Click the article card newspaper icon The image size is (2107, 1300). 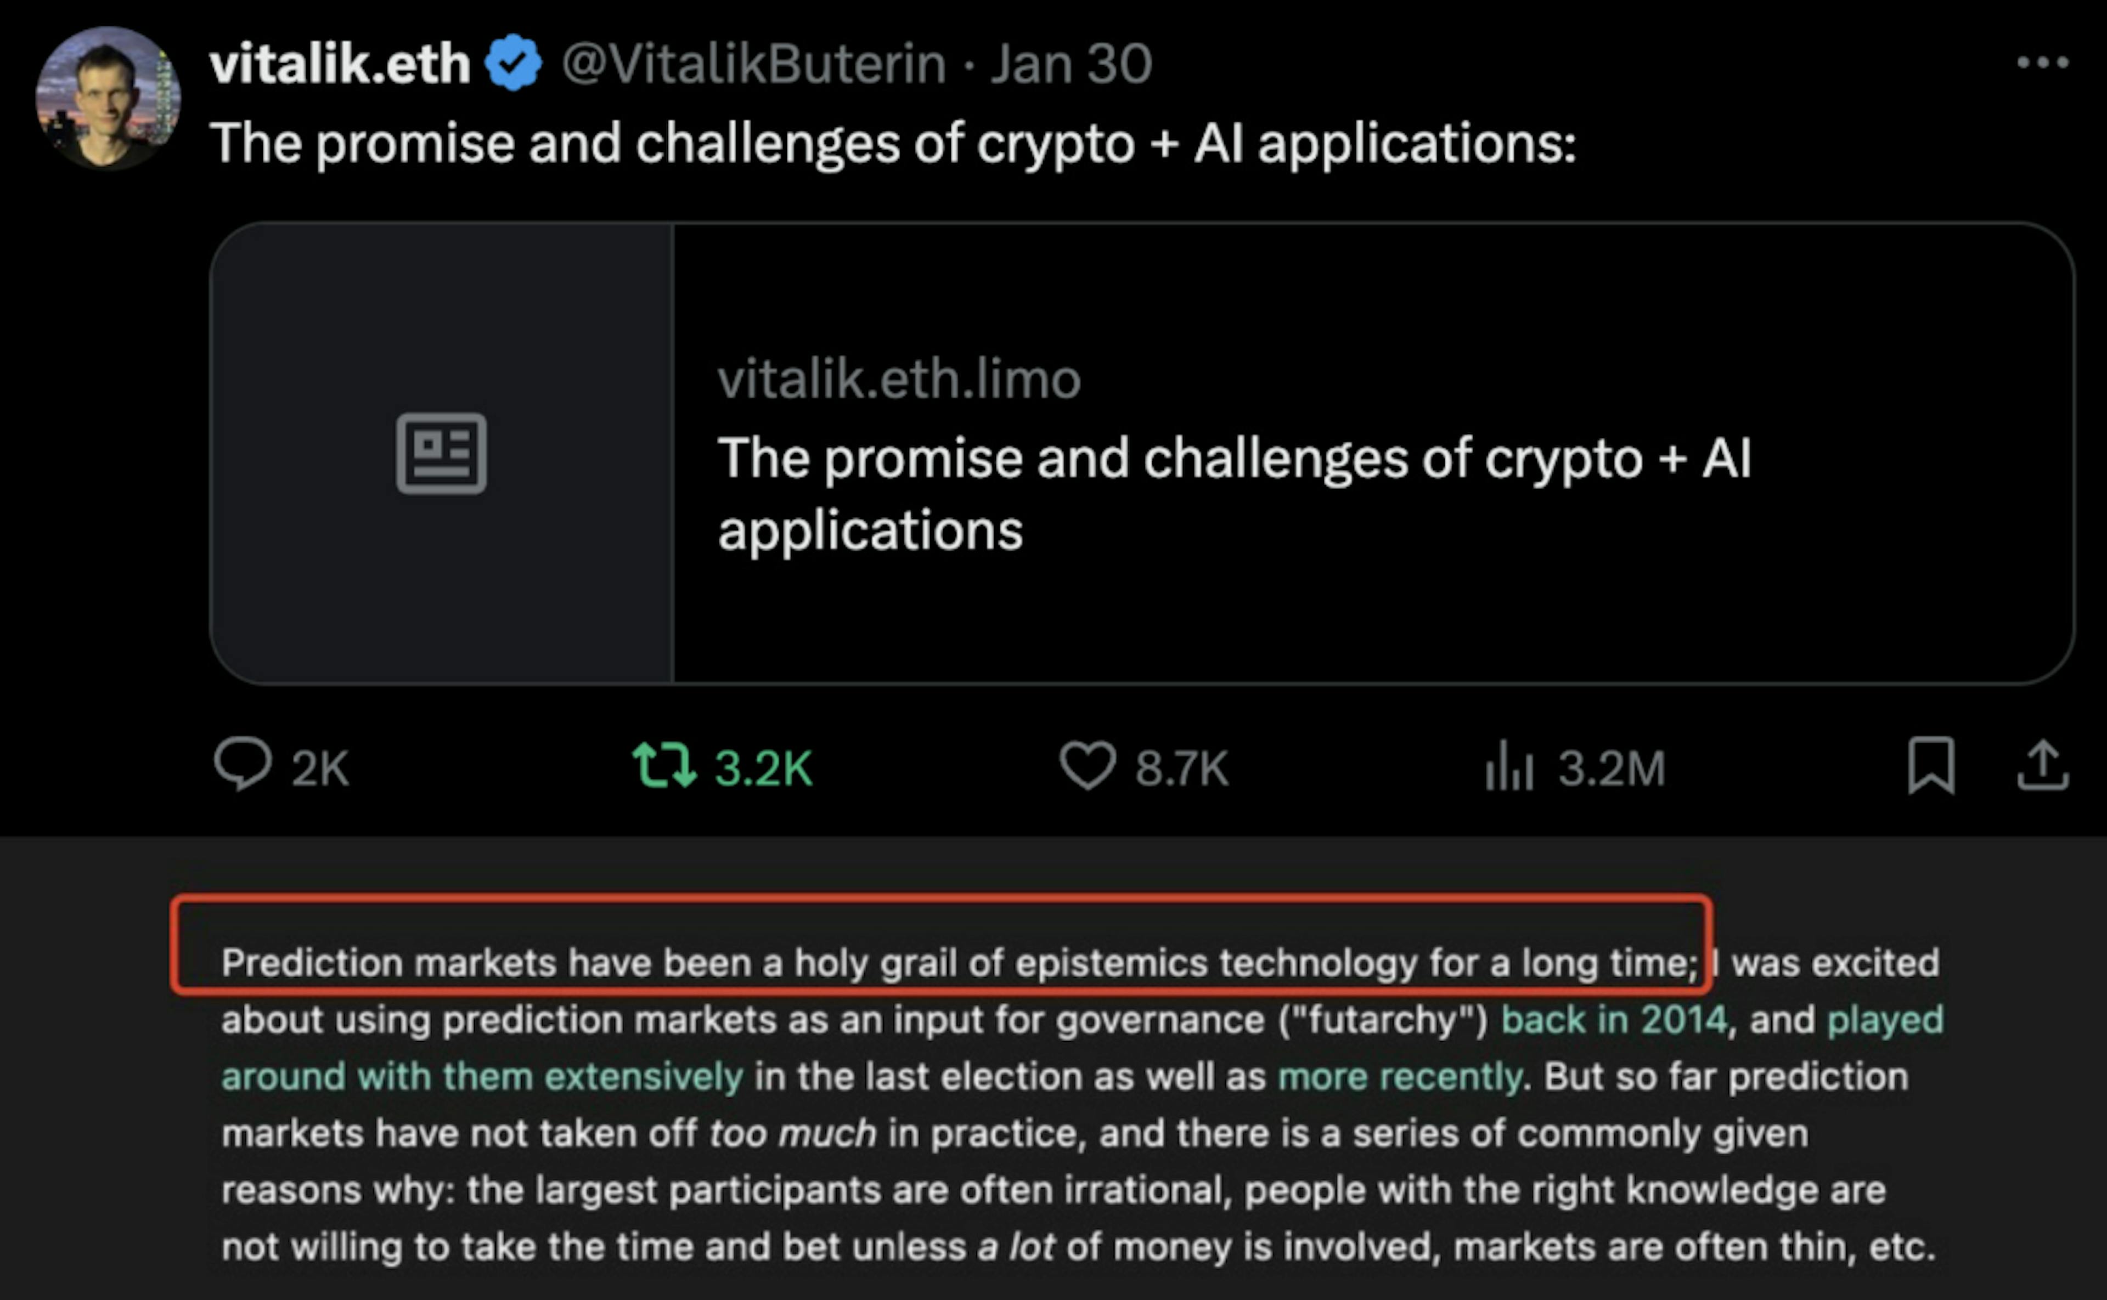tap(441, 453)
